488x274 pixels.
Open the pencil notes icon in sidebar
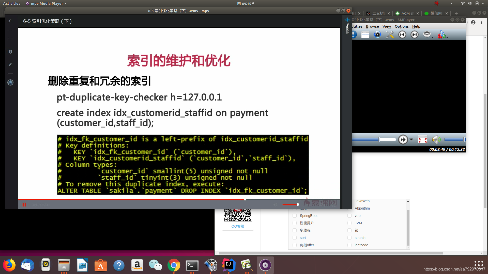(10, 64)
